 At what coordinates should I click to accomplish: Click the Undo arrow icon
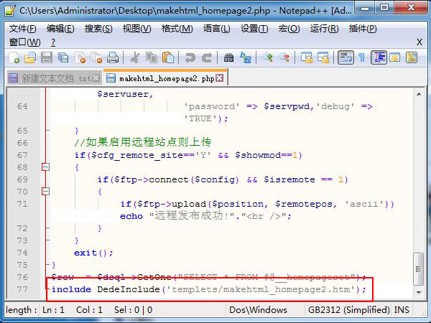tap(190, 57)
